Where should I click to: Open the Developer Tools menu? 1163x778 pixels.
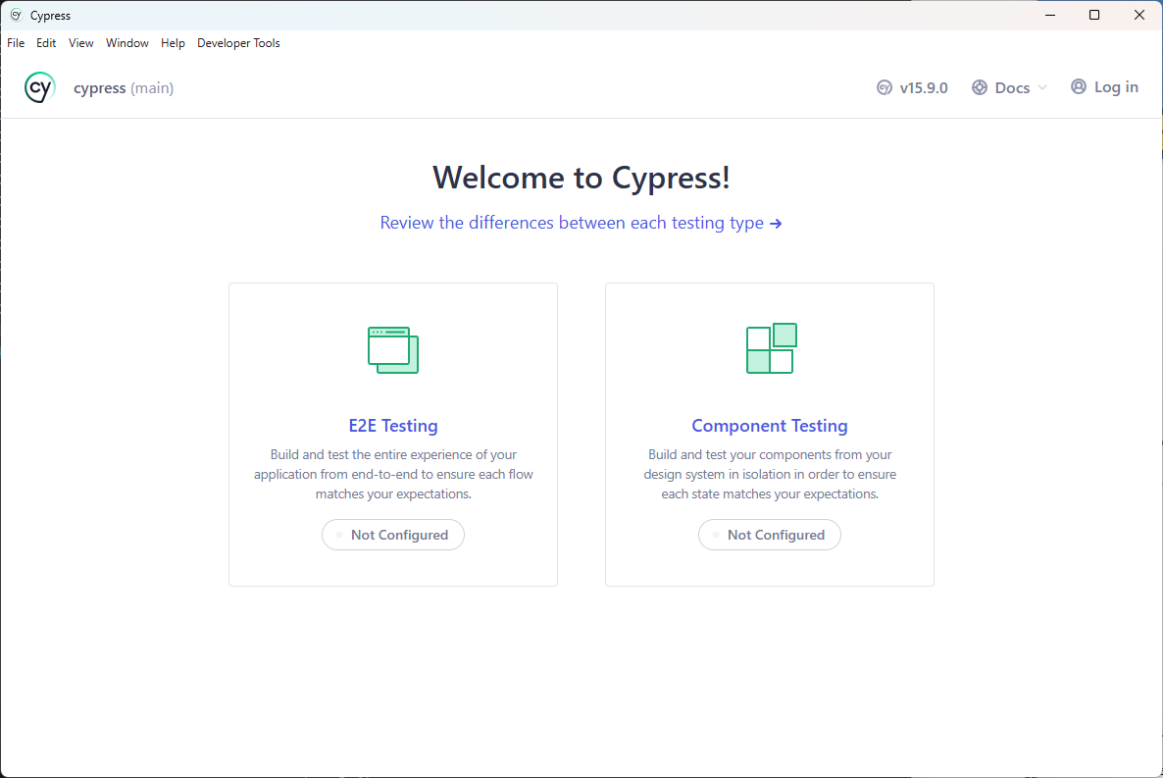click(238, 43)
